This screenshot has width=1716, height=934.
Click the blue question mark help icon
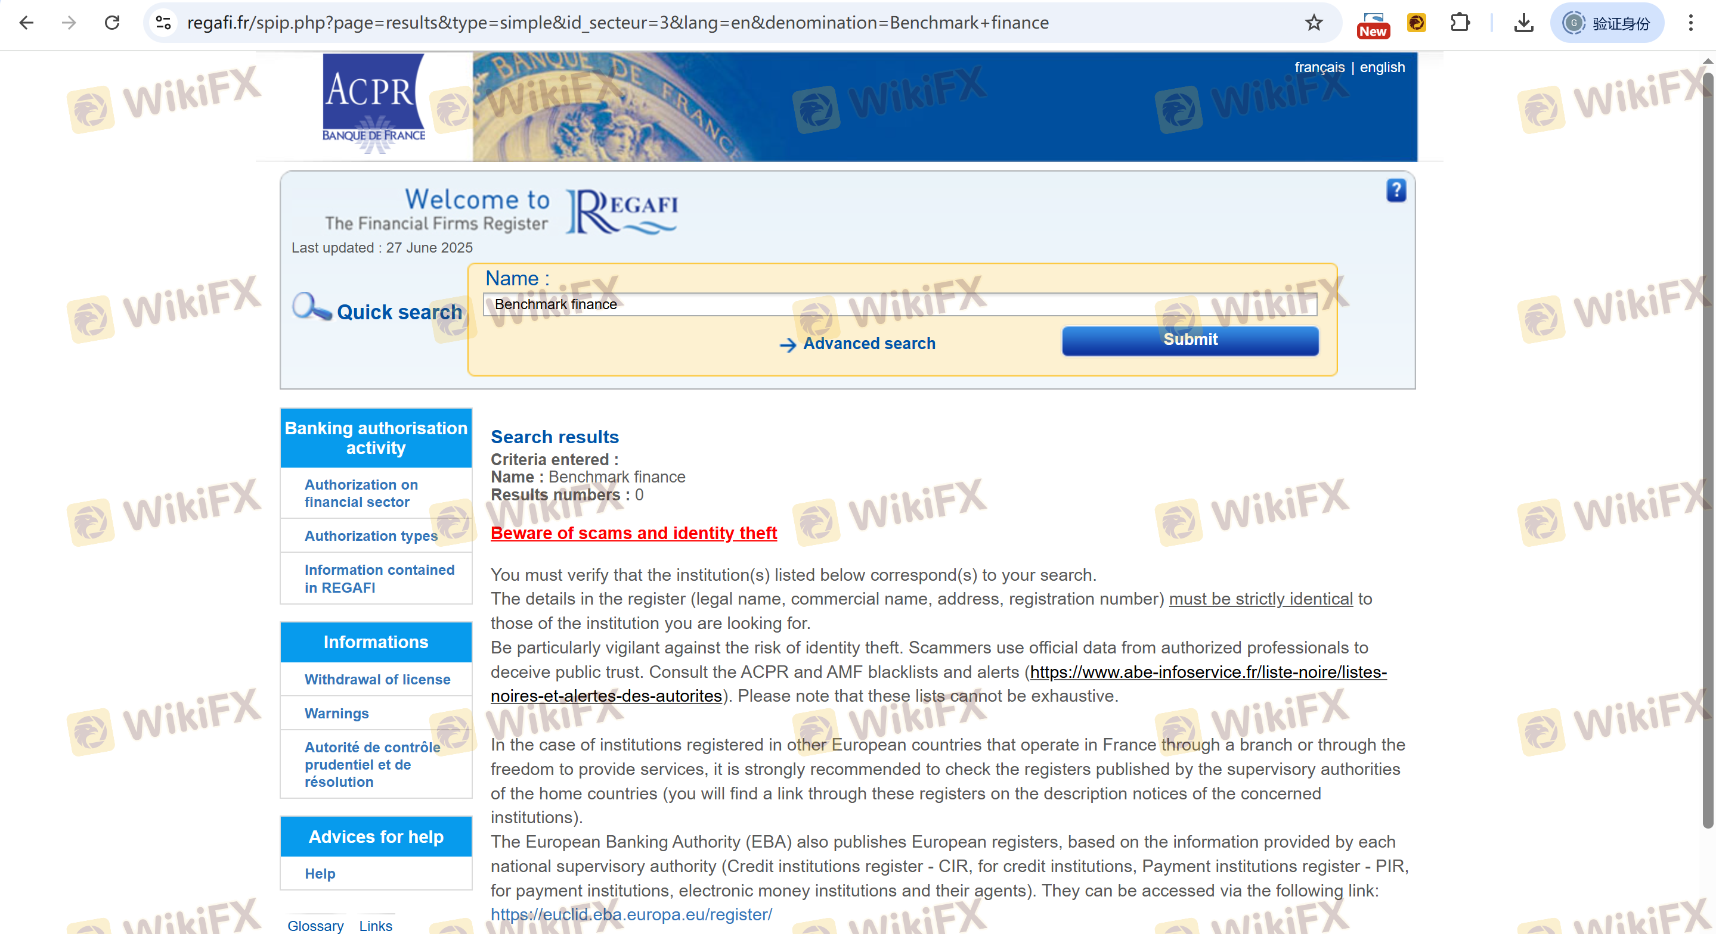coord(1396,191)
